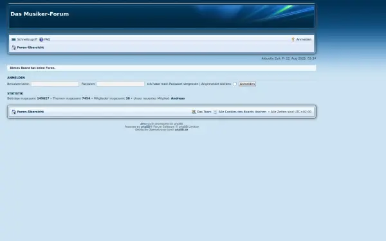
Task: Click the Das Team members icon
Action: 194,112
